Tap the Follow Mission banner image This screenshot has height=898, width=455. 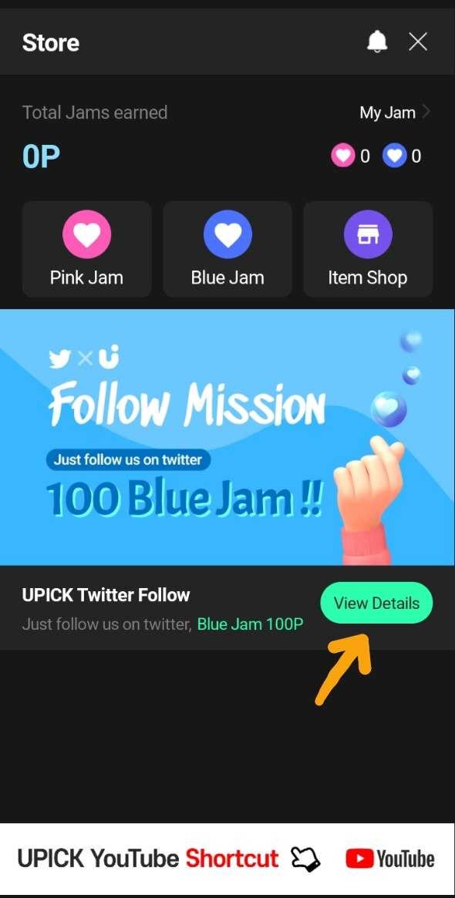[x=228, y=437]
